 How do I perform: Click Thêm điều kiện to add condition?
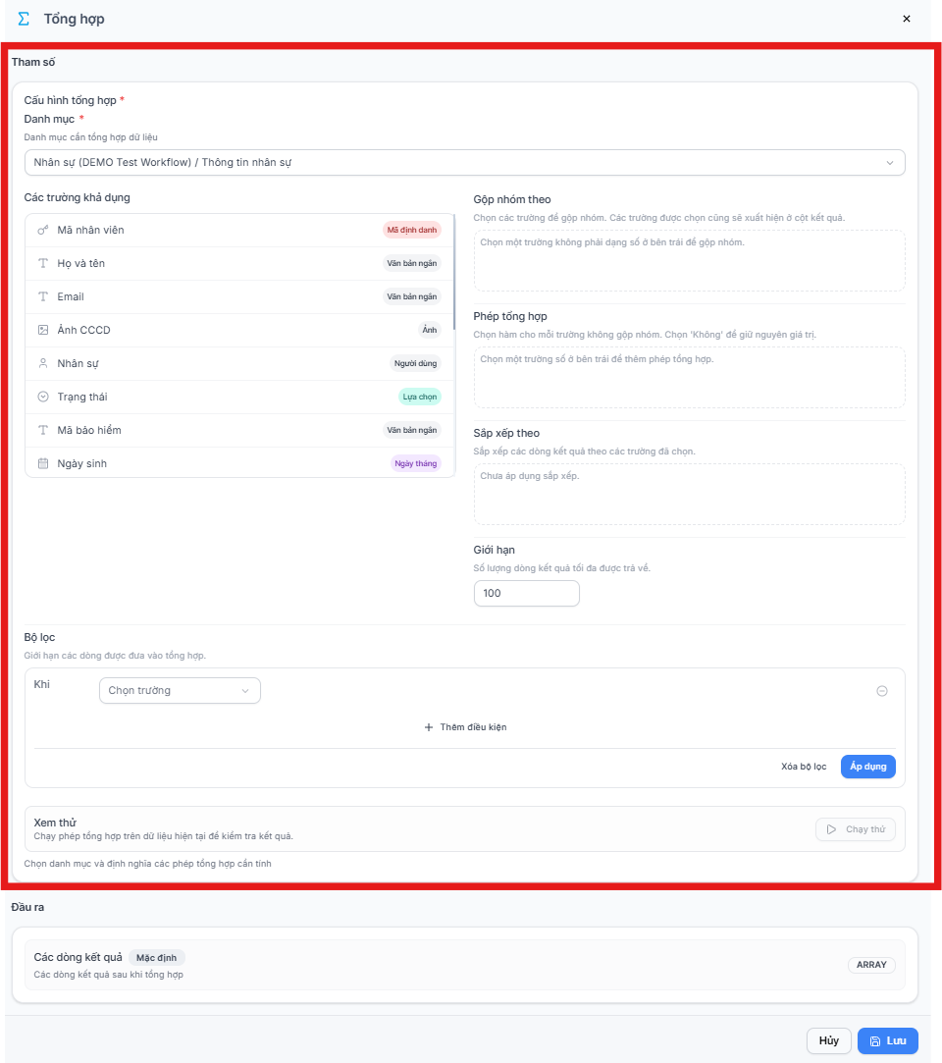pos(465,726)
